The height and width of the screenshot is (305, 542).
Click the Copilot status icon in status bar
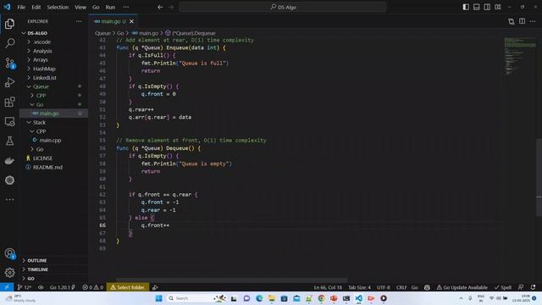click(427, 287)
